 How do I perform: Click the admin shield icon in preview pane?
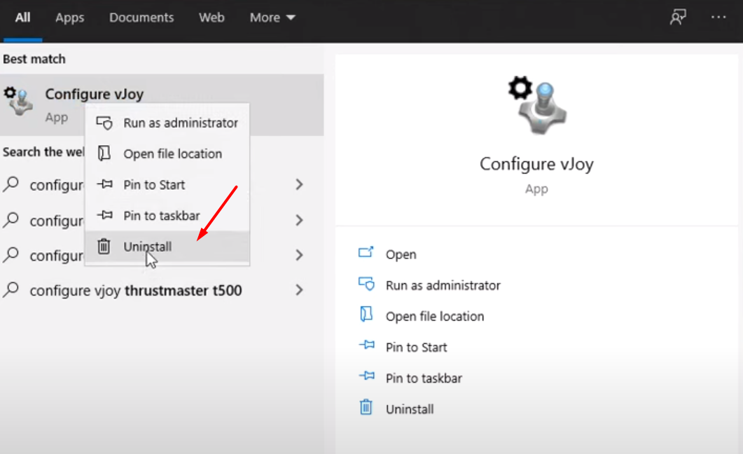click(366, 284)
